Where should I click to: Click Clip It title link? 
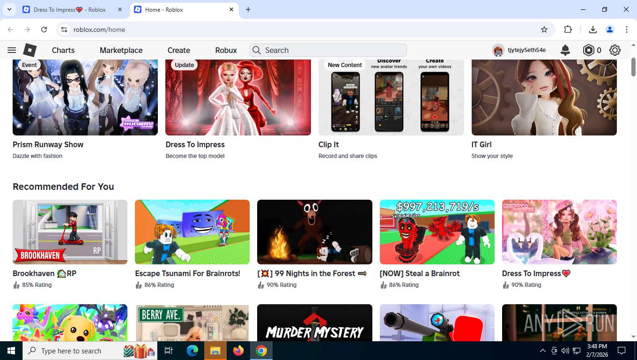pos(328,144)
